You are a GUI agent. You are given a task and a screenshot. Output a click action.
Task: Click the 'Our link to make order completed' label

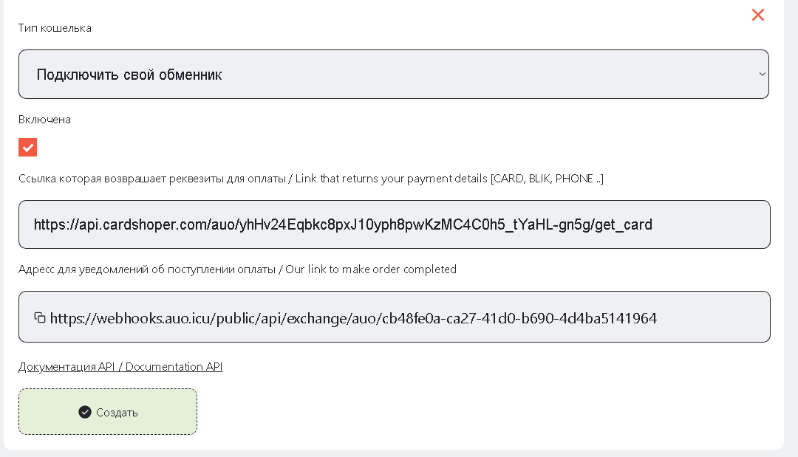point(370,269)
